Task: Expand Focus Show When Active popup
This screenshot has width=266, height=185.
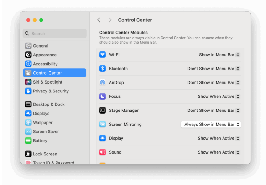Action: click(219, 96)
